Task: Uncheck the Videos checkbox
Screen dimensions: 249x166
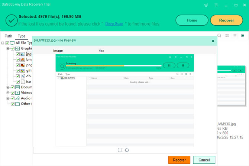Action: pos(13,93)
